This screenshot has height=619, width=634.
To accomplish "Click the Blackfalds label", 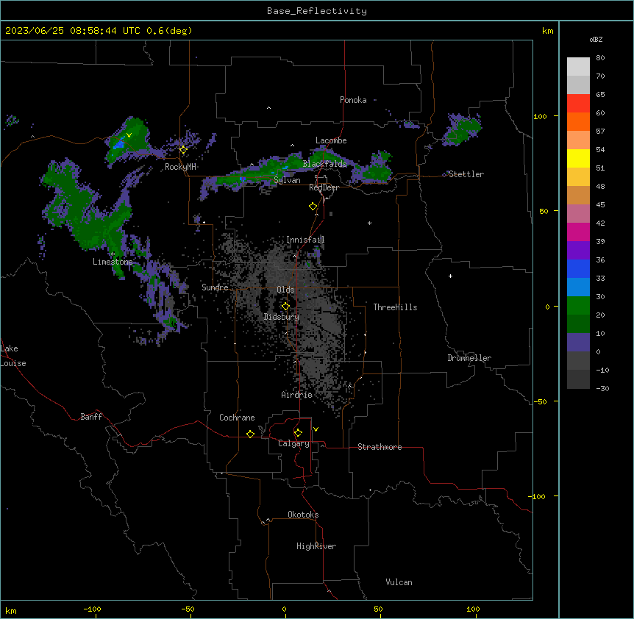I will (324, 164).
